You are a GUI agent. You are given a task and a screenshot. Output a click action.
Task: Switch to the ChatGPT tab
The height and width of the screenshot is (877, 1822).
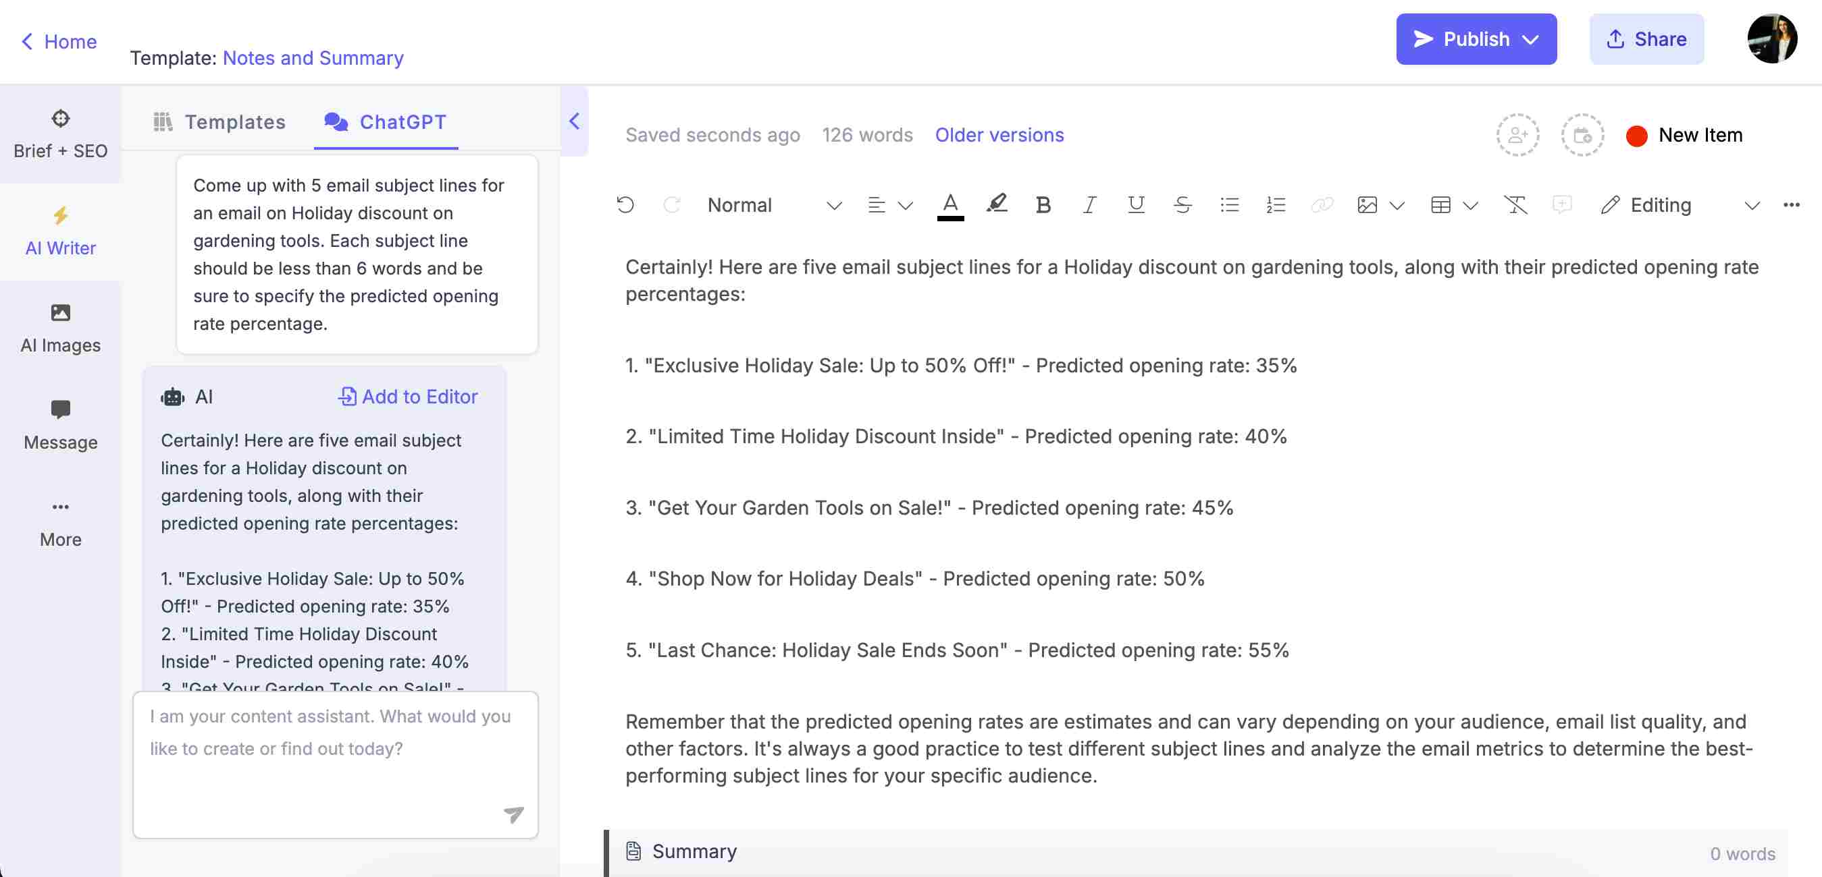386,121
